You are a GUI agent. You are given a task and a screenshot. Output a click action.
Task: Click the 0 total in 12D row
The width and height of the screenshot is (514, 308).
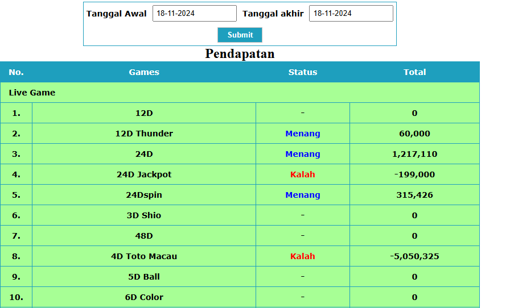(x=415, y=113)
